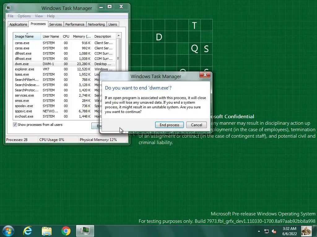Close the end-process confirmation dialog
This screenshot has height=237, width=317.
click(x=205, y=75)
